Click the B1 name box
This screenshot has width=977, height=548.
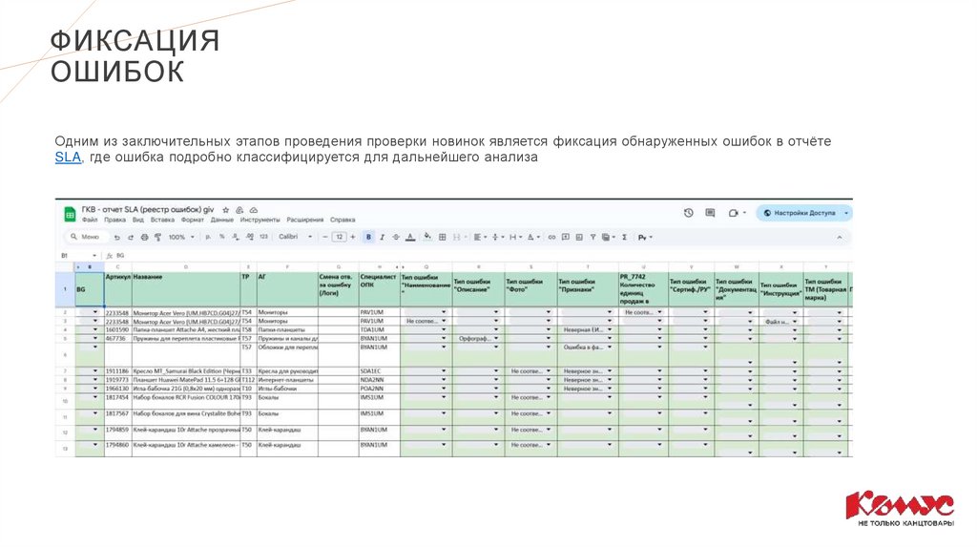[x=78, y=256]
